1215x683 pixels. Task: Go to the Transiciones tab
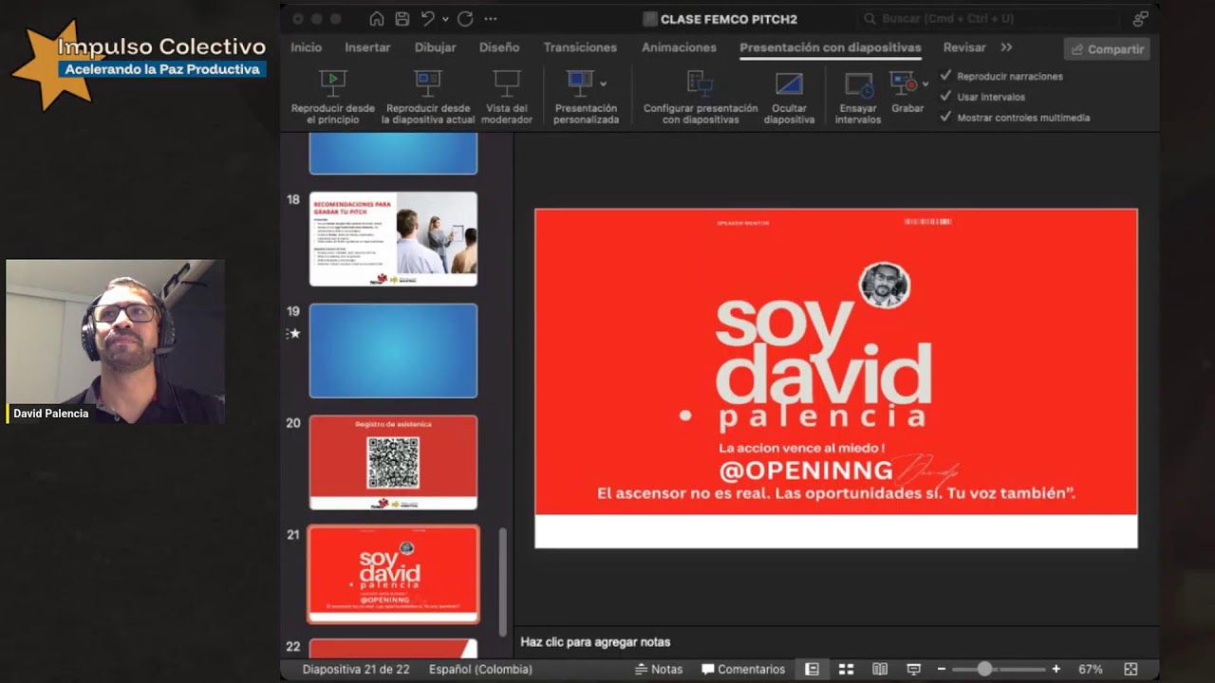point(580,46)
